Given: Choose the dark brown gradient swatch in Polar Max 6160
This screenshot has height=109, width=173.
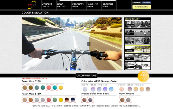Looking at the screenshot, I should pyautogui.click(x=67, y=100).
